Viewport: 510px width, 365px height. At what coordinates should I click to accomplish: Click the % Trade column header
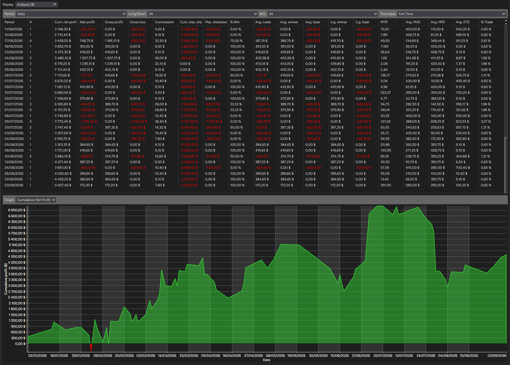pyautogui.click(x=492, y=22)
